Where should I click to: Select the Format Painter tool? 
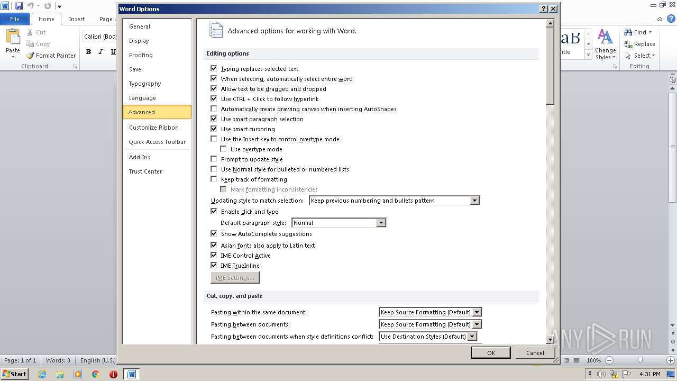(51, 56)
